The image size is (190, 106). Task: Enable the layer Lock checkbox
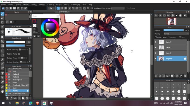pos(180,37)
